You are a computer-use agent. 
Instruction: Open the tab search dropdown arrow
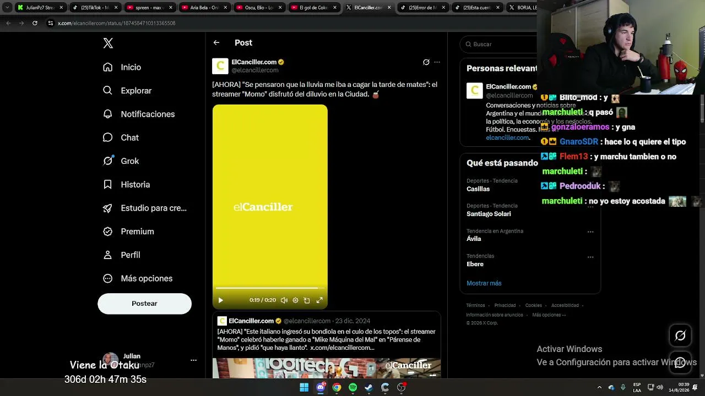[7, 8]
